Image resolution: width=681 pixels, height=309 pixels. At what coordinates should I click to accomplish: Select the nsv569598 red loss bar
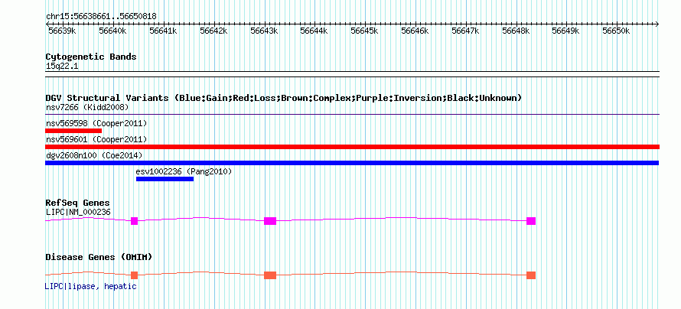pos(73,131)
